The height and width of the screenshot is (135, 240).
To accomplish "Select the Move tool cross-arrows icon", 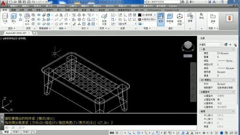I will 84,15.
